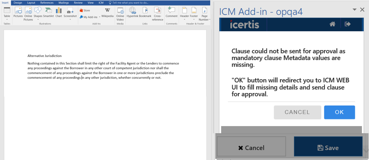369x160 pixels.
Task: Insert an Online Video
Action: pyautogui.click(x=120, y=14)
